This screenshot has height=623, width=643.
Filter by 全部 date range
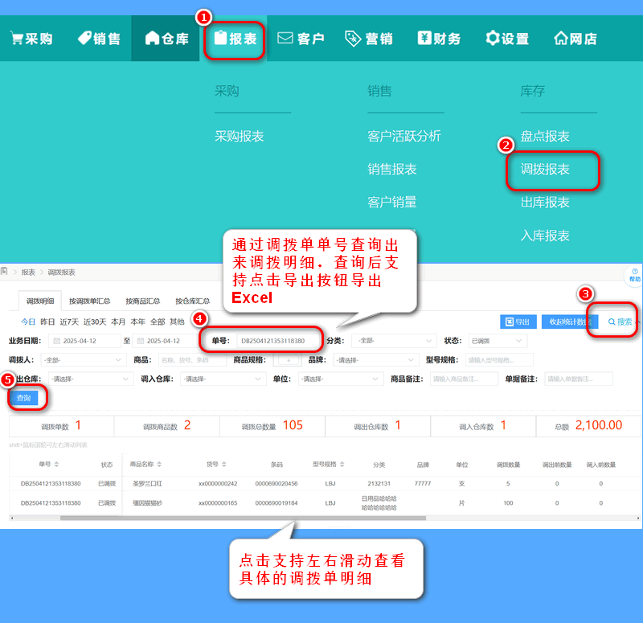click(x=158, y=322)
